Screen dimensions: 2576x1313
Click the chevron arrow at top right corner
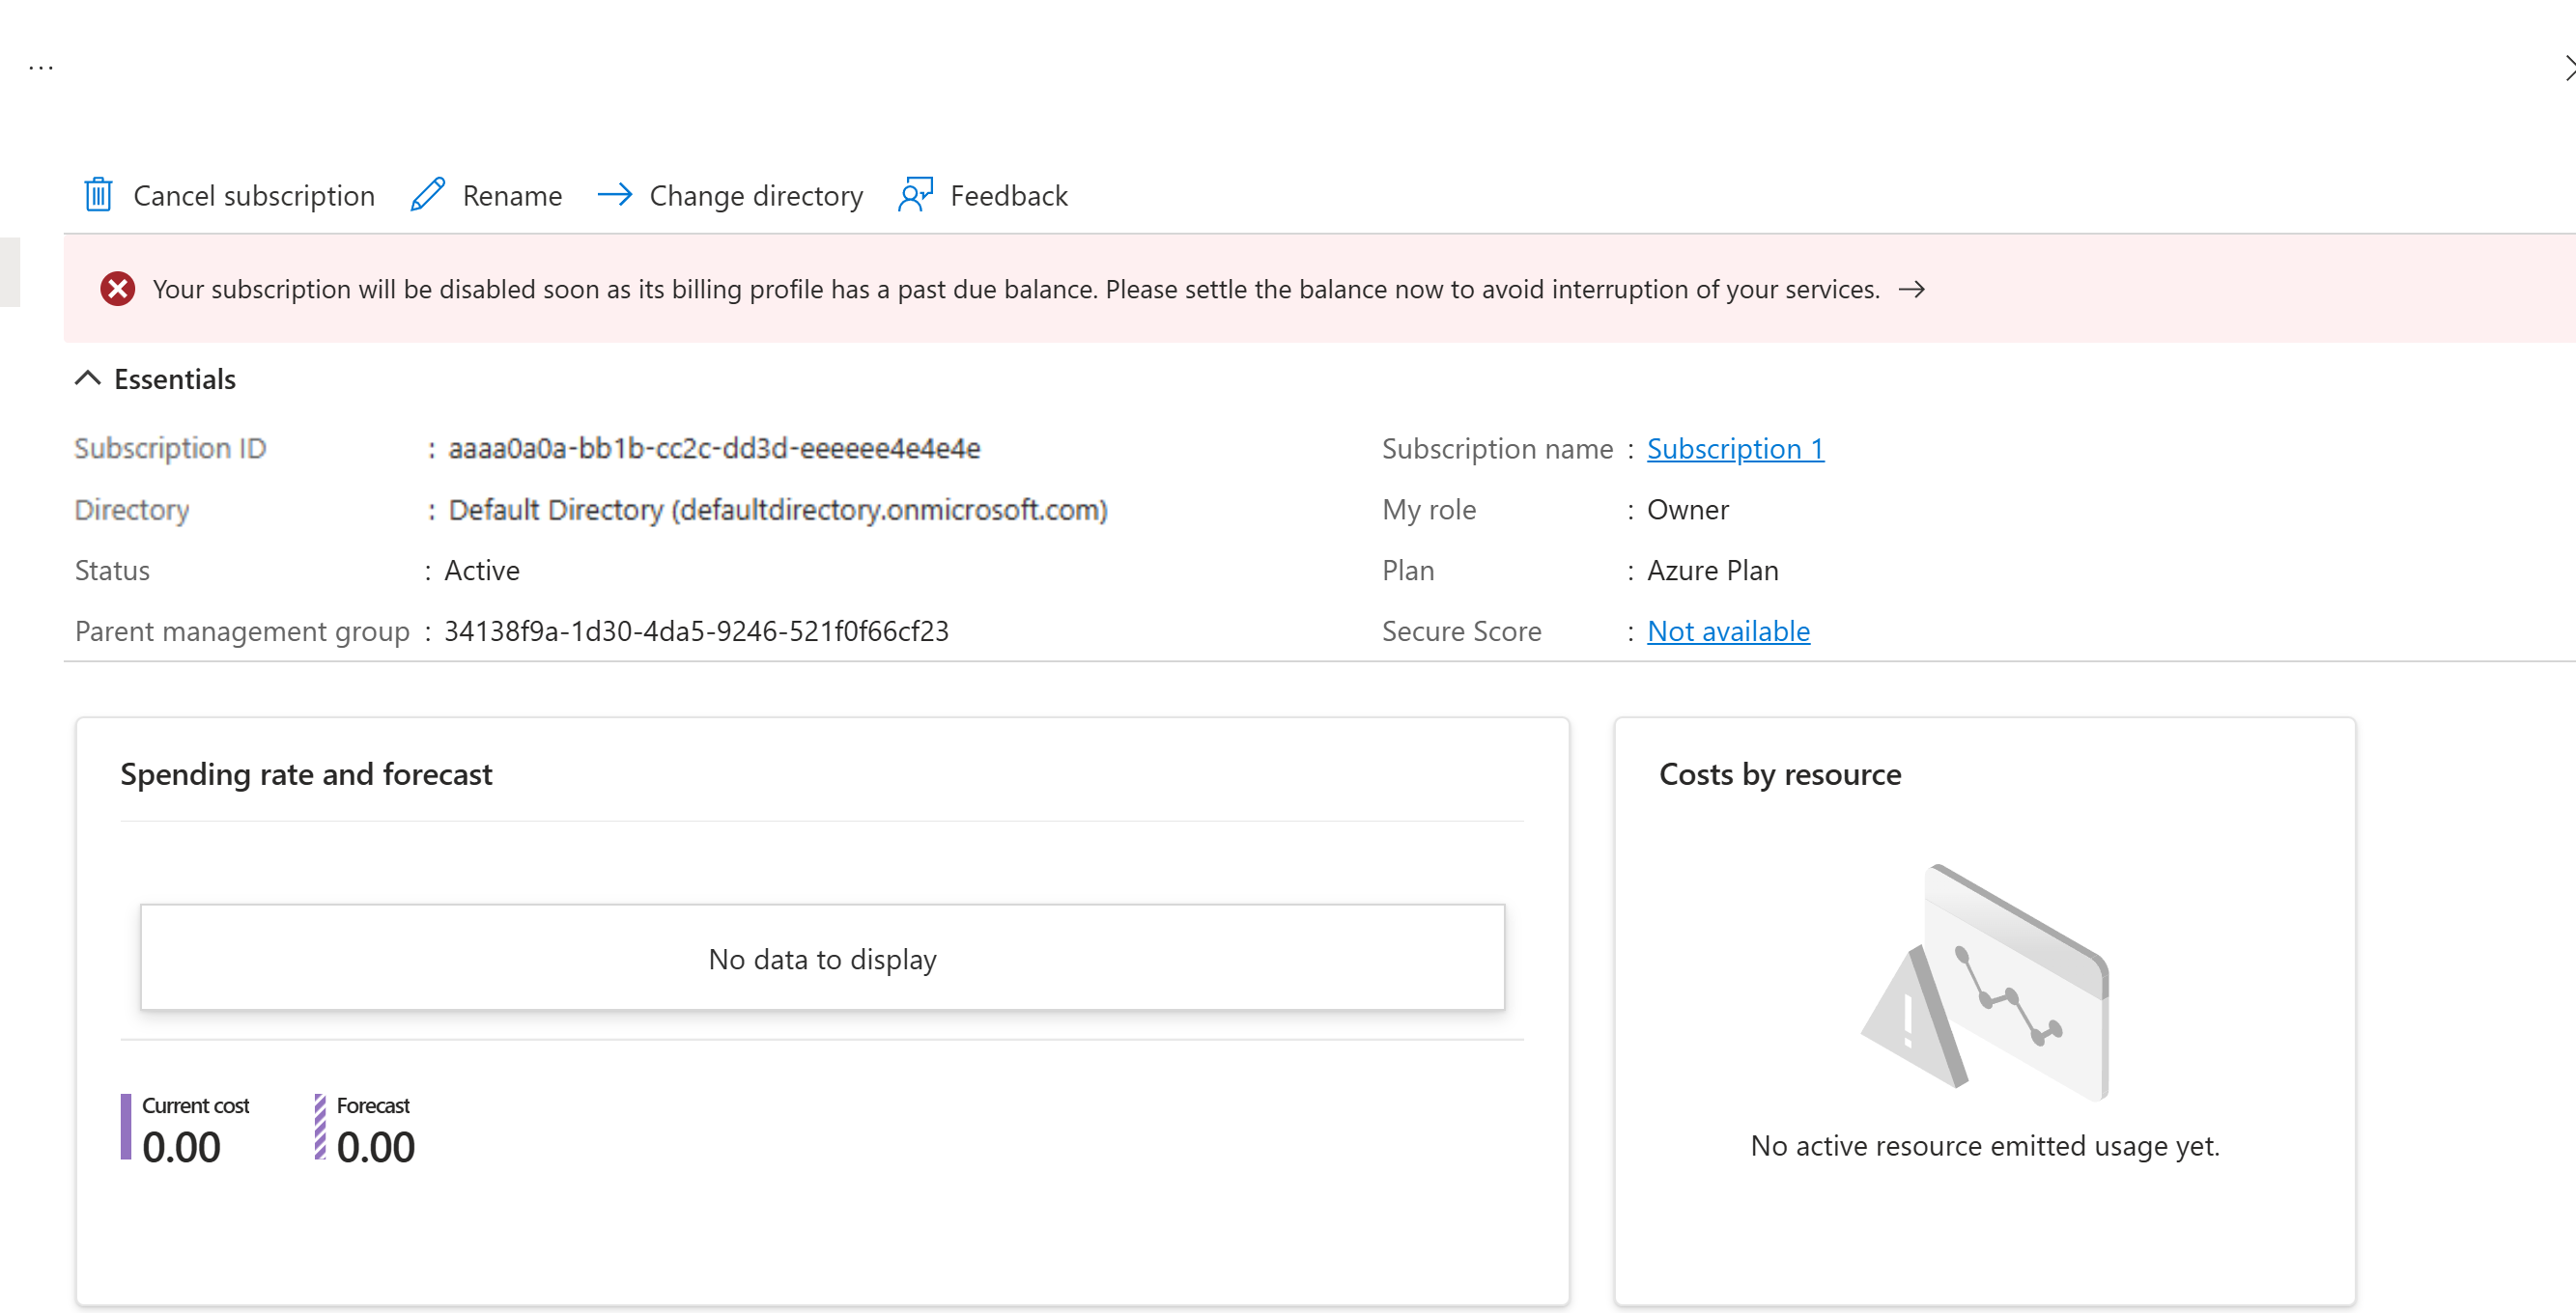2568,68
